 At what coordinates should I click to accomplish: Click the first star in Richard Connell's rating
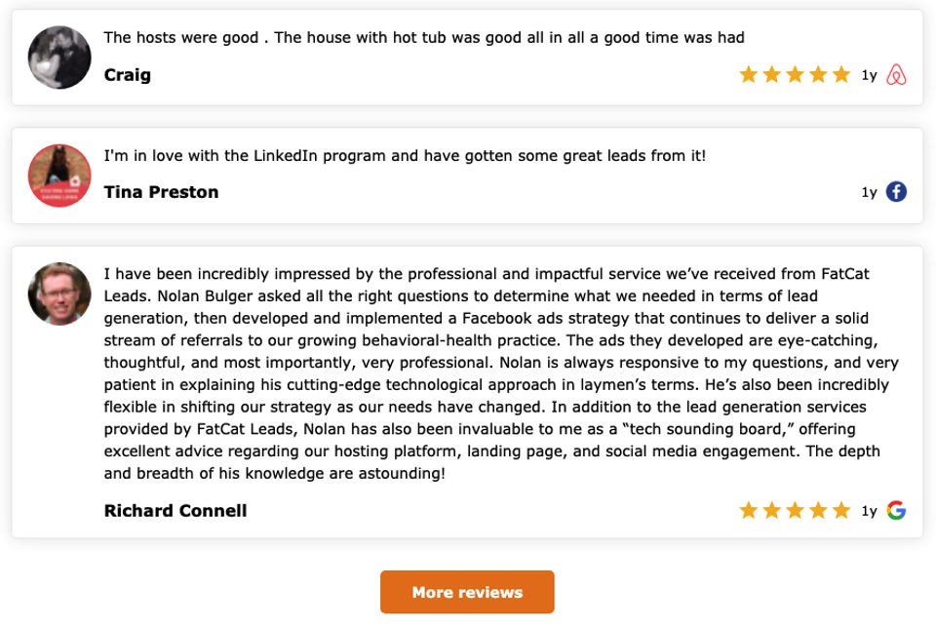pos(749,510)
